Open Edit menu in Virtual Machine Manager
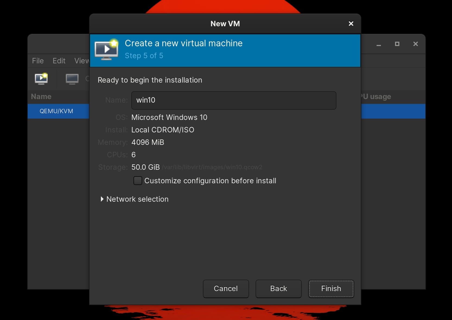The height and width of the screenshot is (320, 452). click(x=59, y=61)
